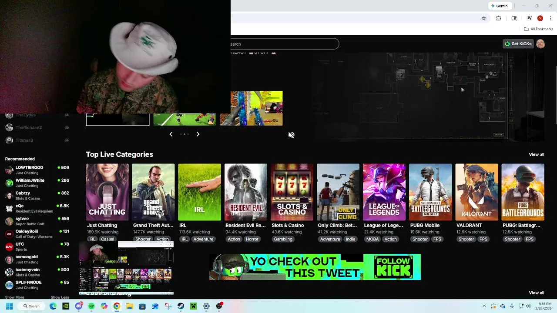Open xQc recommended channel
Screen dimensions: 557x313
[37, 208]
